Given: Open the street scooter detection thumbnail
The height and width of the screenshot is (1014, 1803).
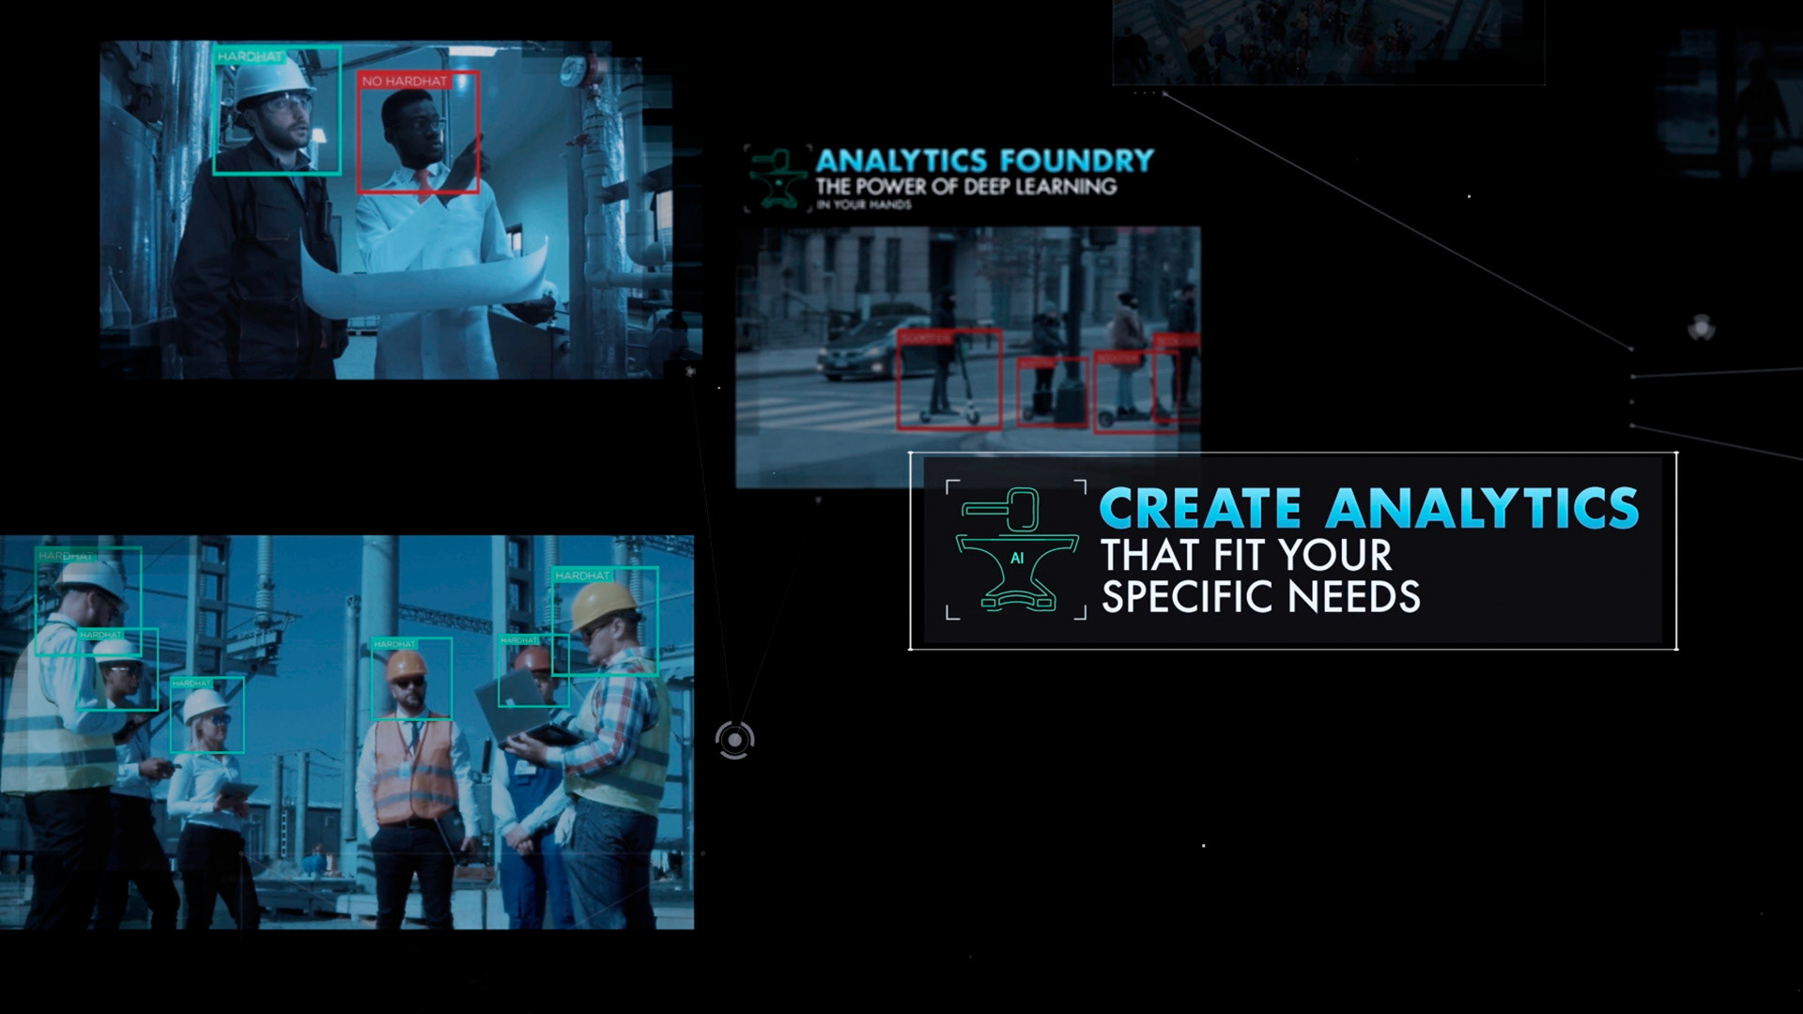Looking at the screenshot, I should pos(967,282).
